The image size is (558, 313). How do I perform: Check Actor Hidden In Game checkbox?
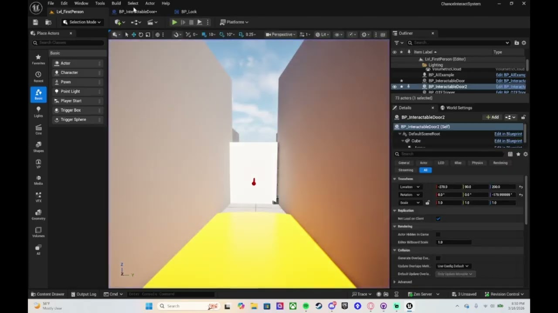pos(438,234)
